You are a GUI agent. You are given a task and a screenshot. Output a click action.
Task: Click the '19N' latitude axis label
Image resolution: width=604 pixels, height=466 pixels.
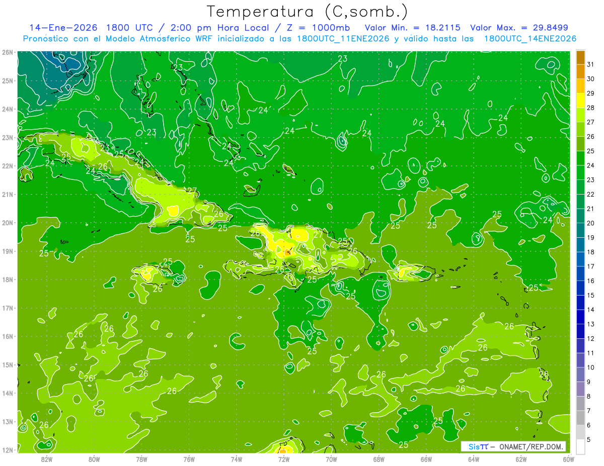[7, 251]
